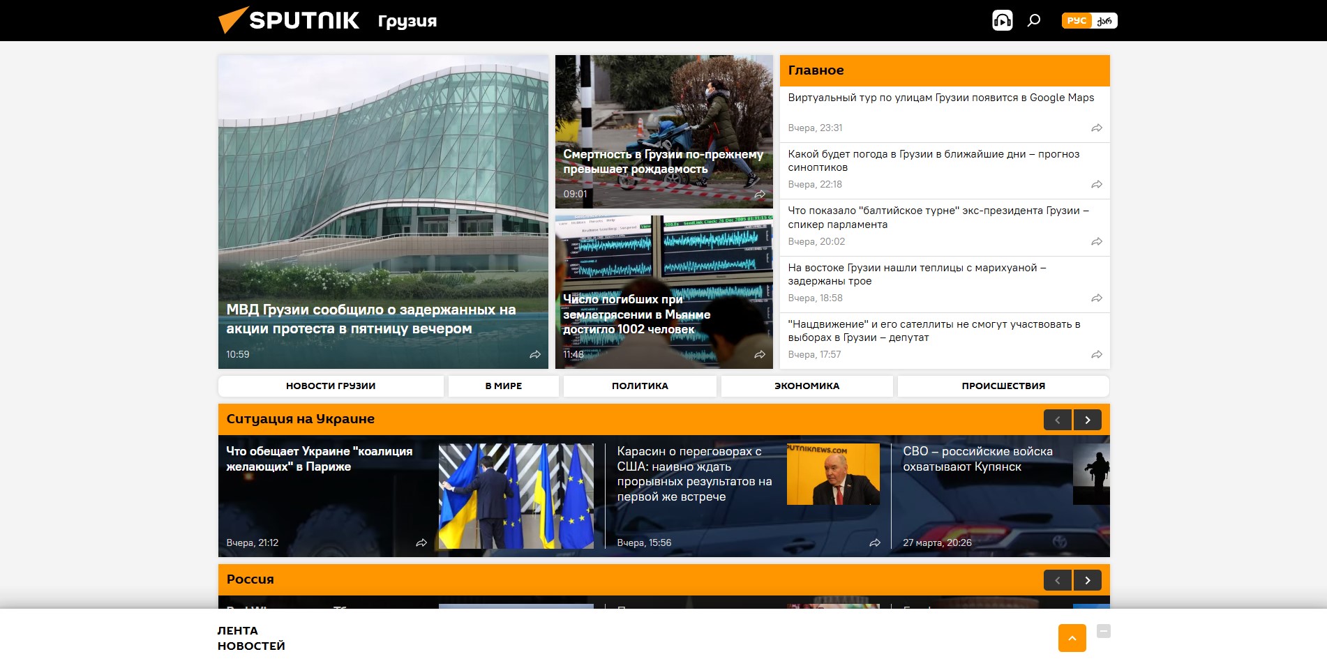Share the Google Maps virtual tour story

coord(1097,128)
